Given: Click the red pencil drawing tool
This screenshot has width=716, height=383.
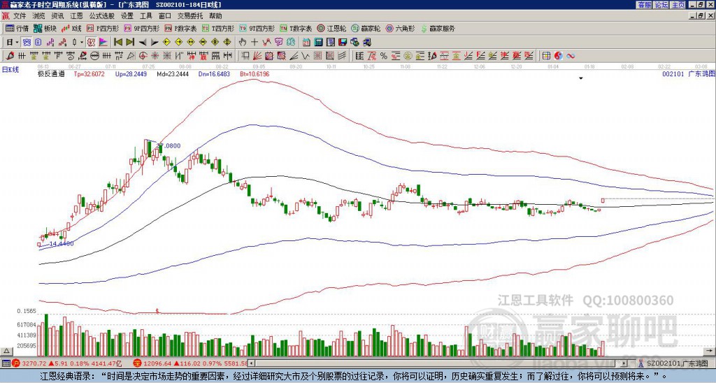Looking at the screenshot, I should click(x=9, y=56).
